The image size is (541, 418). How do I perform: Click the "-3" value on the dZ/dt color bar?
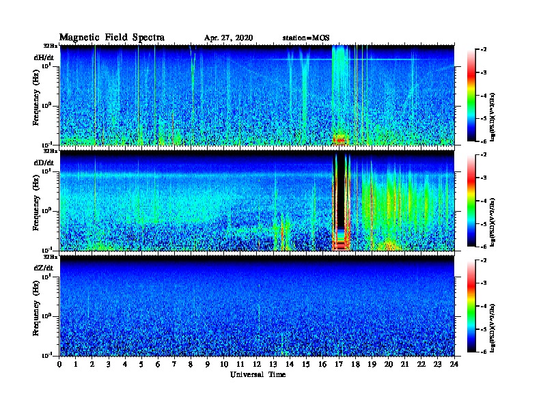click(x=484, y=283)
